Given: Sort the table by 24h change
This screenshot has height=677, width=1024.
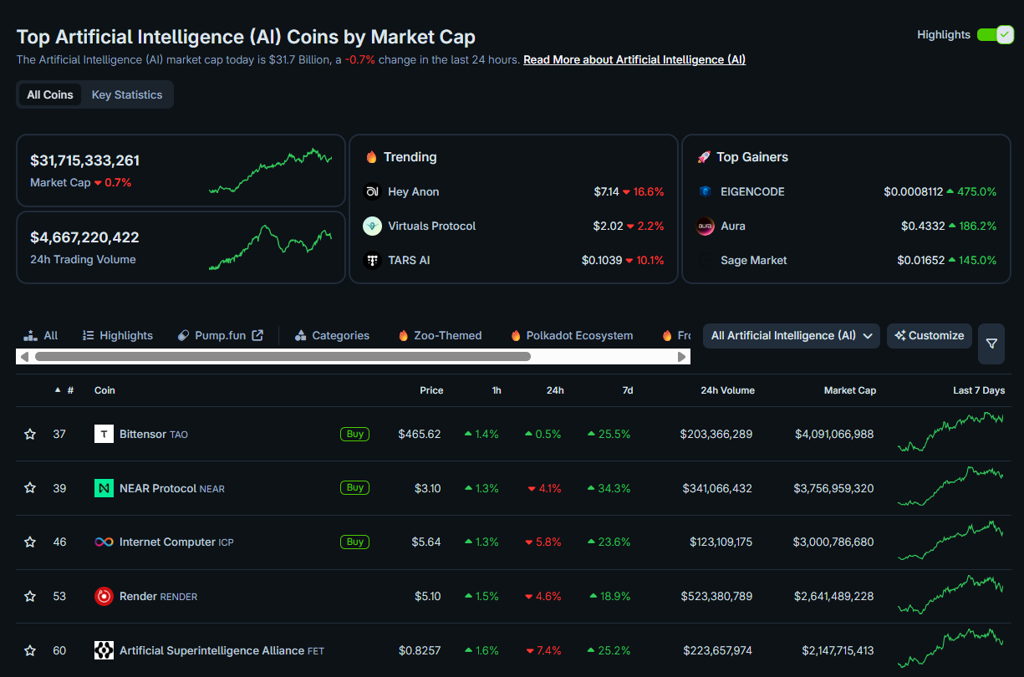Looking at the screenshot, I should click(x=555, y=390).
